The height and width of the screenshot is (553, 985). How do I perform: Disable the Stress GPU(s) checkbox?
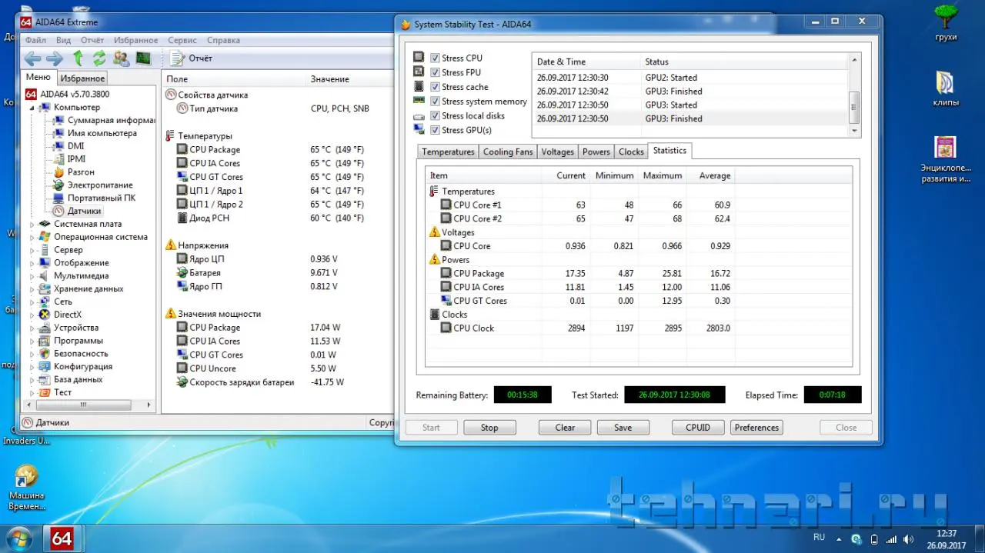point(435,130)
